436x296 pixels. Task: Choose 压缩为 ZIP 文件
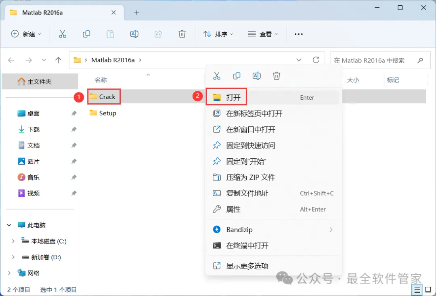coord(272,177)
